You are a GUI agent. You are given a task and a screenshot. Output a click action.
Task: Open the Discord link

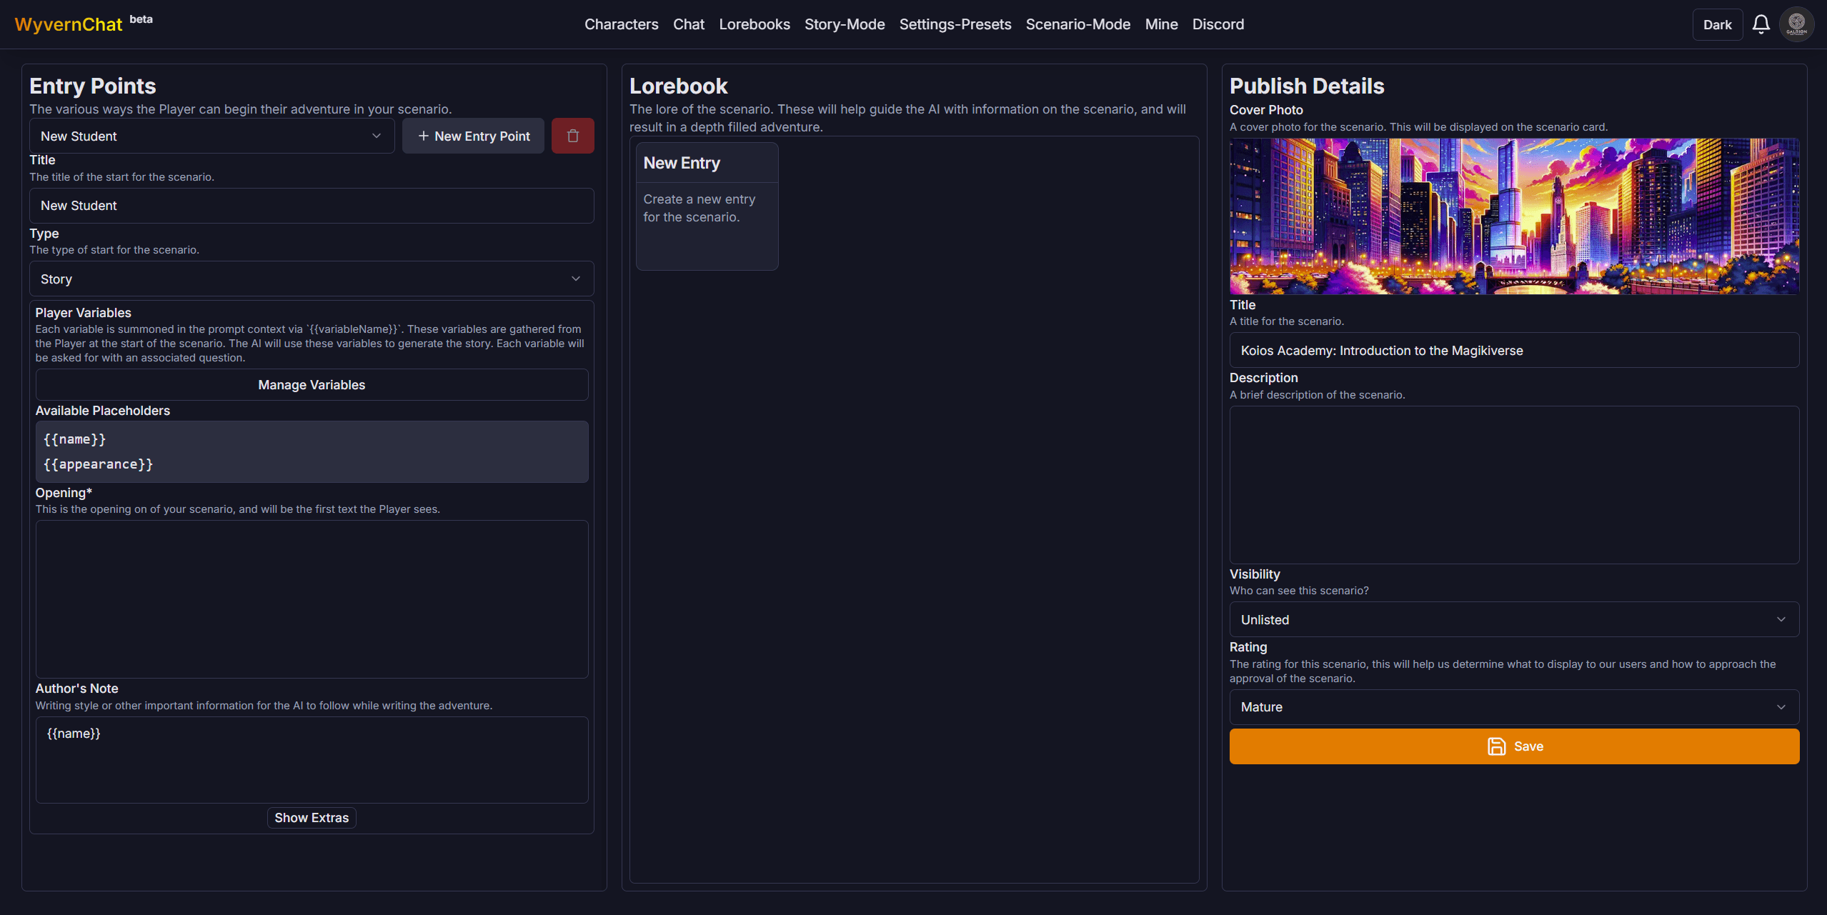[x=1218, y=24]
